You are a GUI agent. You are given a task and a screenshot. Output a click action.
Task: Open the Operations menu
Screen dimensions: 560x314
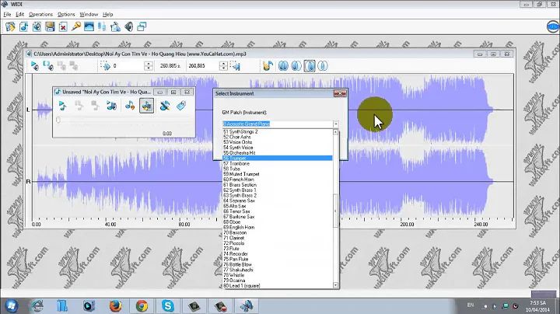tap(40, 14)
